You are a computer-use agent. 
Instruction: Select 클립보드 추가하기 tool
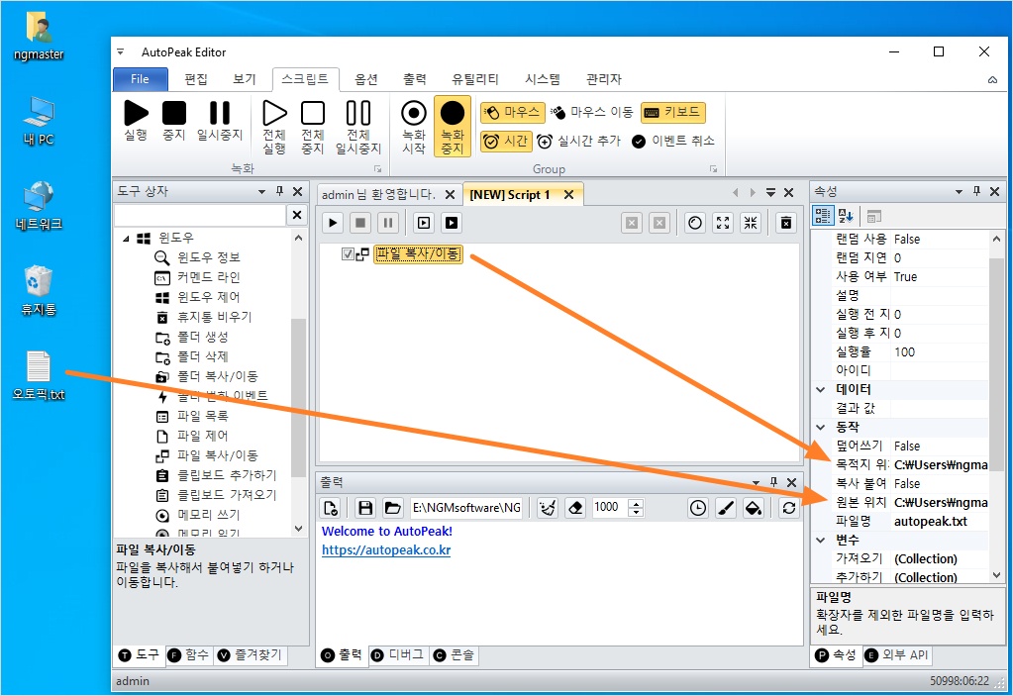[x=227, y=475]
